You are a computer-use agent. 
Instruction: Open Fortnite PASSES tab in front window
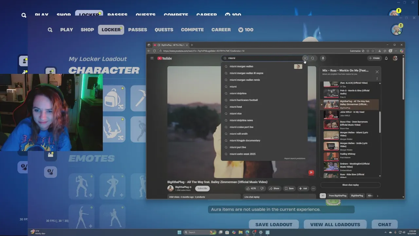tap(137, 30)
